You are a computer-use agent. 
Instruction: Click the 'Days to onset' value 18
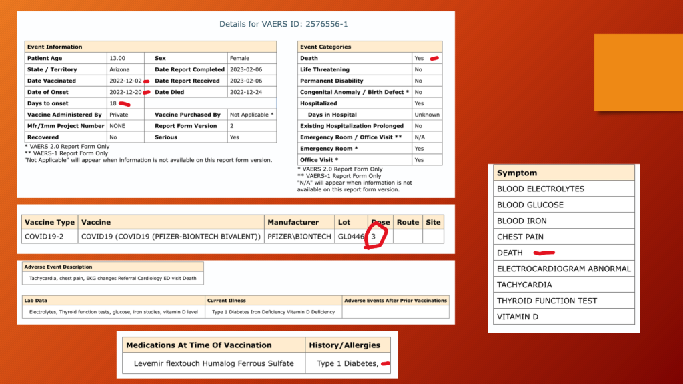[113, 103]
